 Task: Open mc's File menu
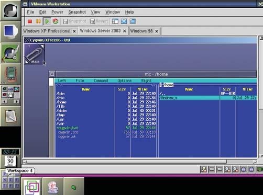point(80,81)
